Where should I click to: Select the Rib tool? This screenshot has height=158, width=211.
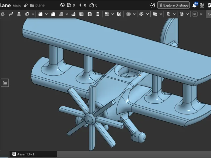point(73,14)
